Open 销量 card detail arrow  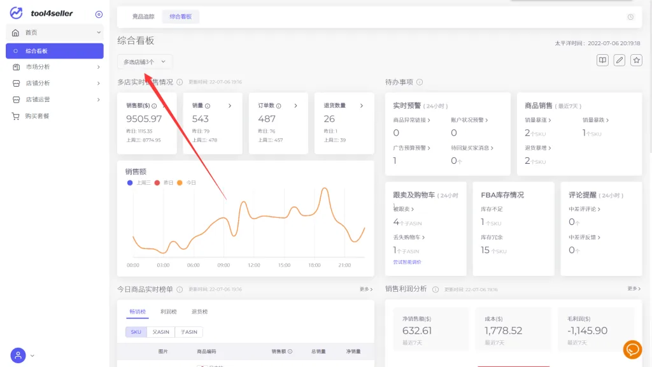tap(229, 106)
